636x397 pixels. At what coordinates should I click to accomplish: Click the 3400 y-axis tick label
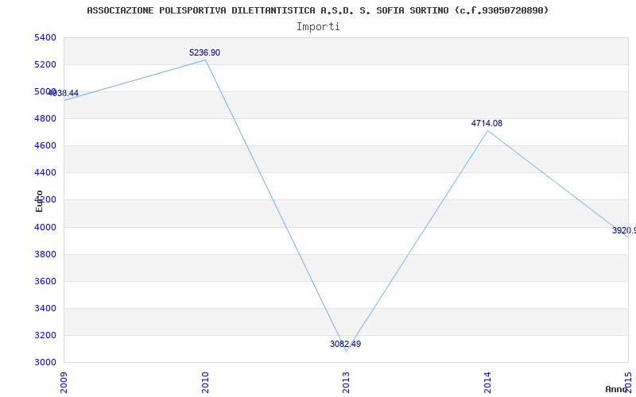pos(45,309)
